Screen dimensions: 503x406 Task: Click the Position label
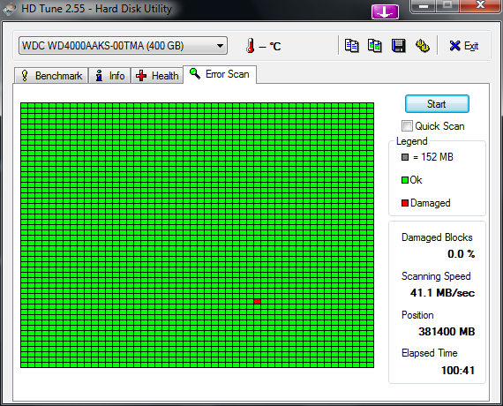pyautogui.click(x=417, y=315)
